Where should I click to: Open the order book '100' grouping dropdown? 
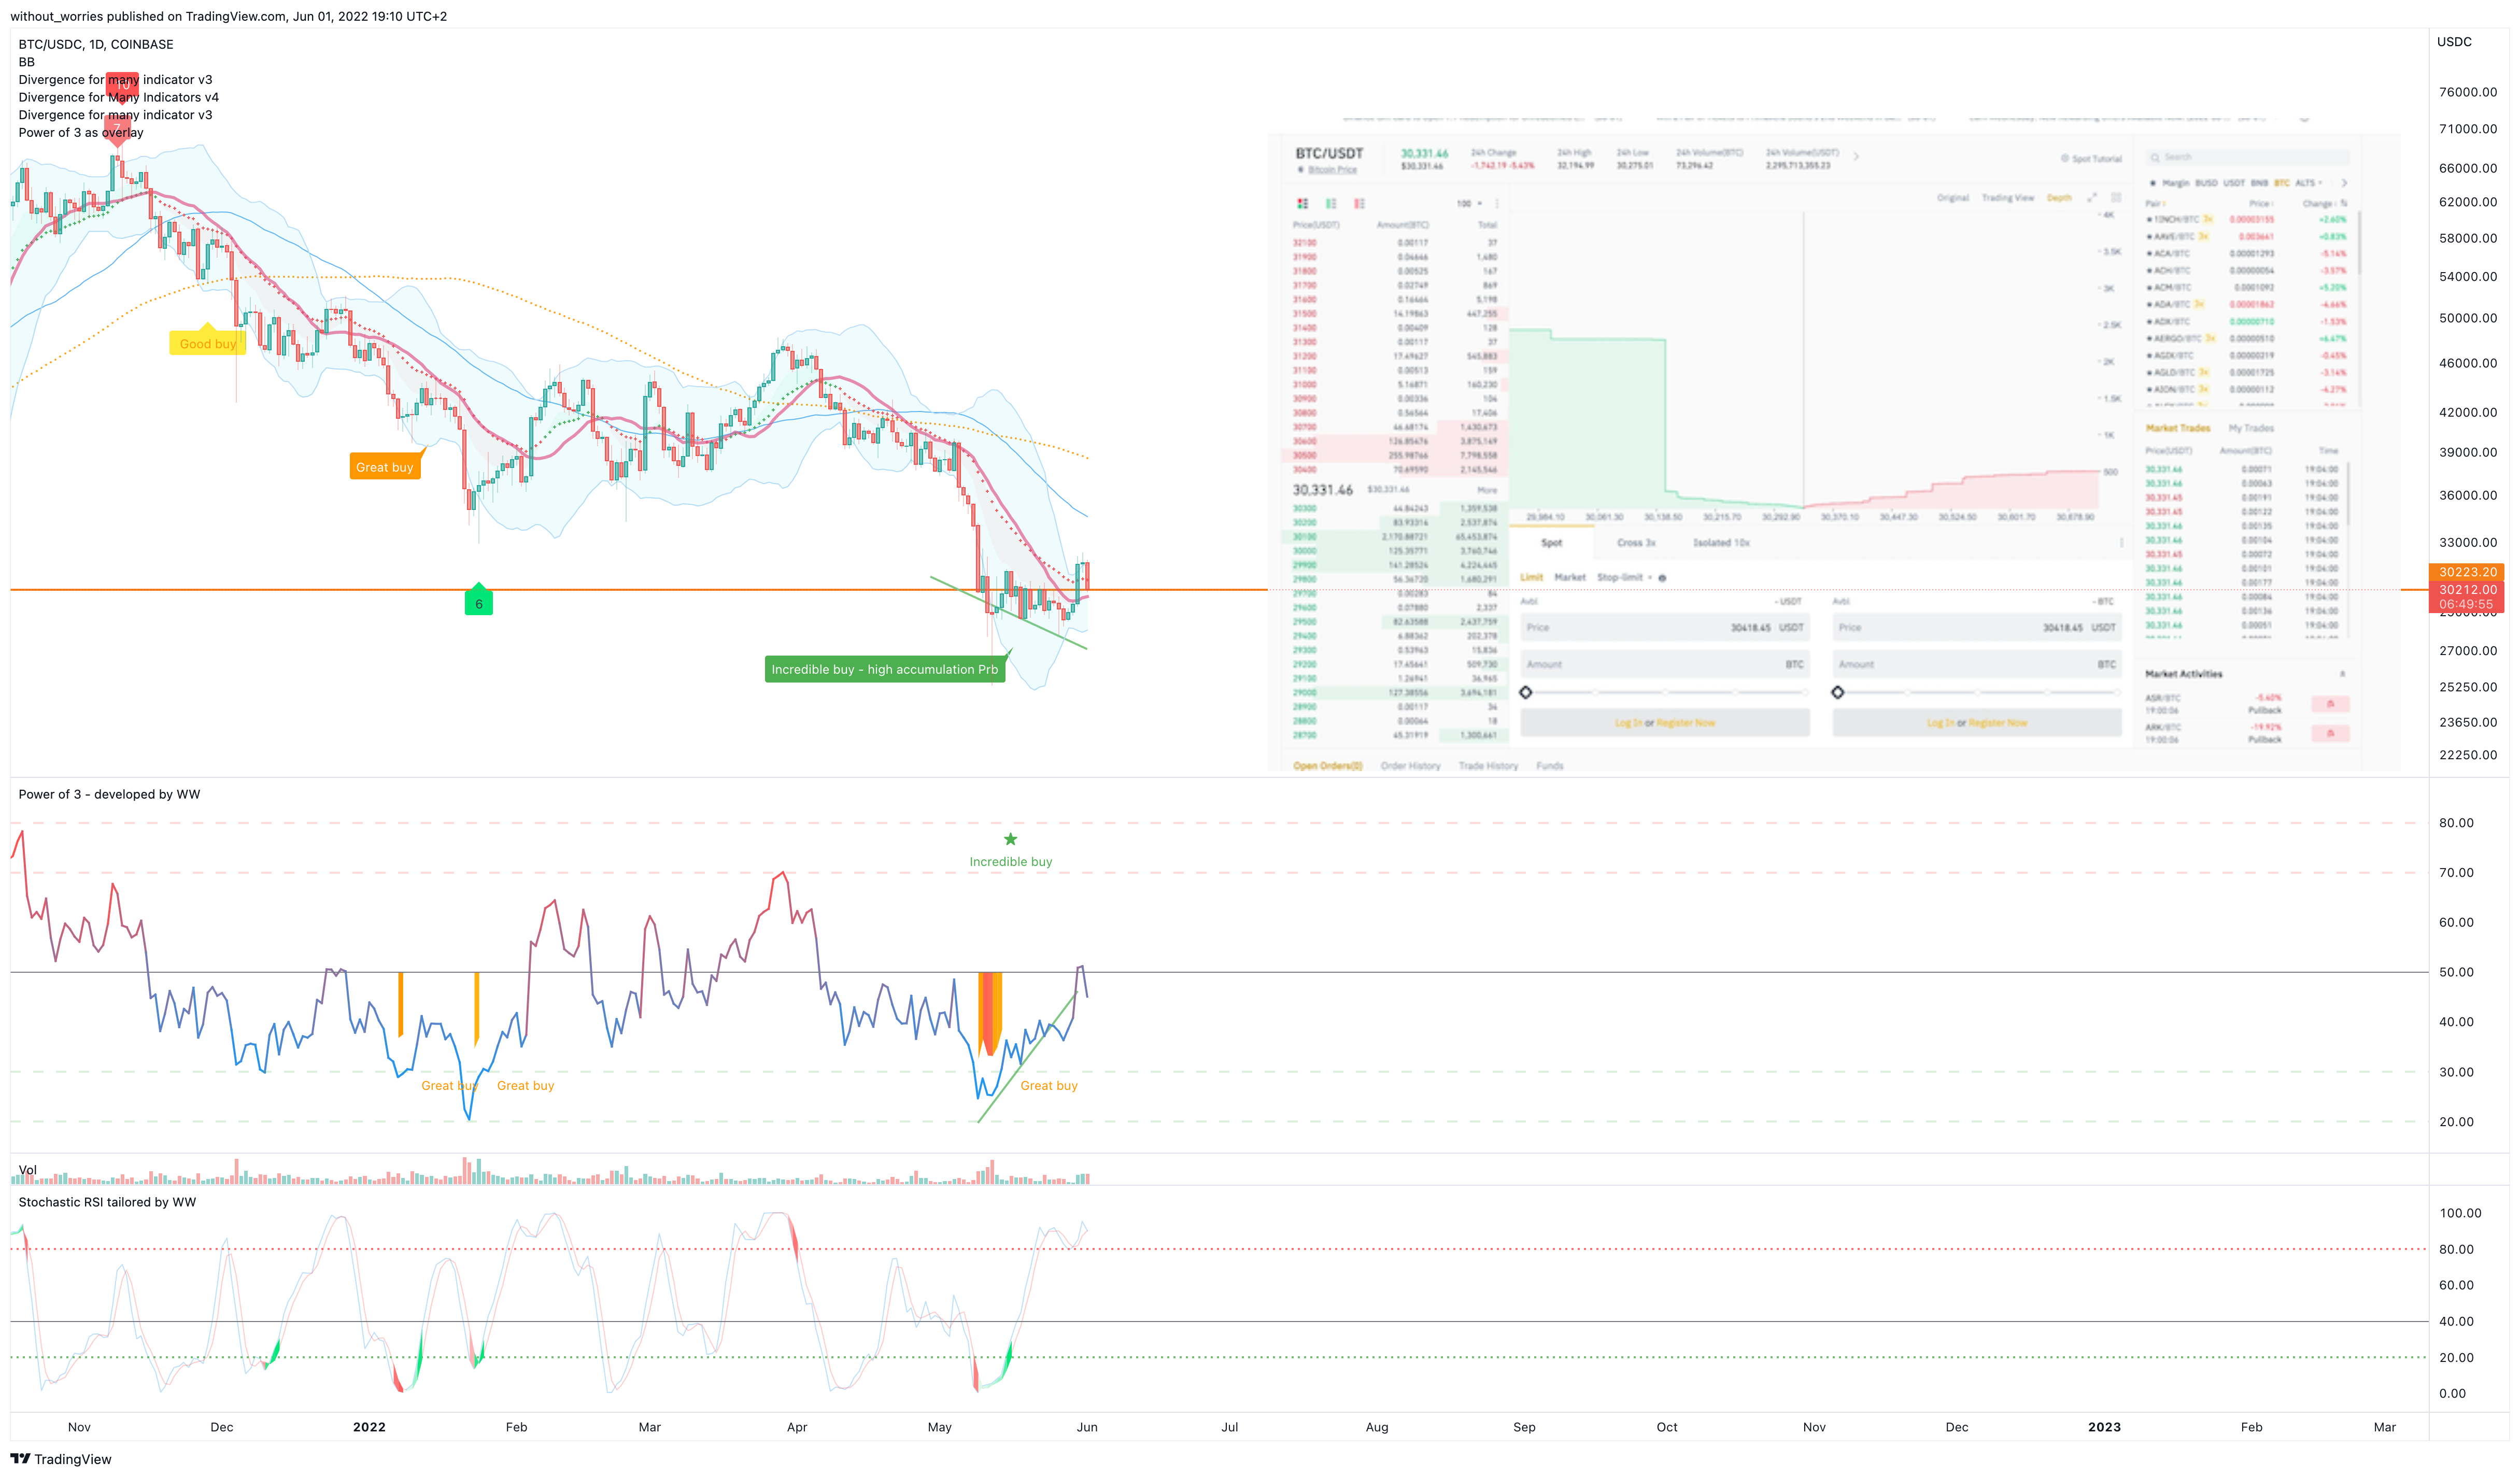click(x=1469, y=203)
